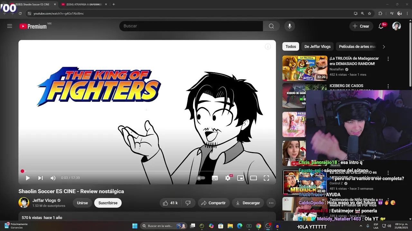Show video info card icon
Screen dimensions: 412x231
(268, 47)
